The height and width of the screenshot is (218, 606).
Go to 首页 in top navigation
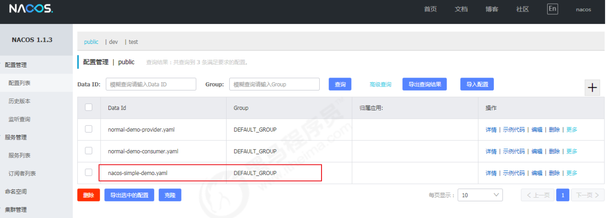[430, 9]
